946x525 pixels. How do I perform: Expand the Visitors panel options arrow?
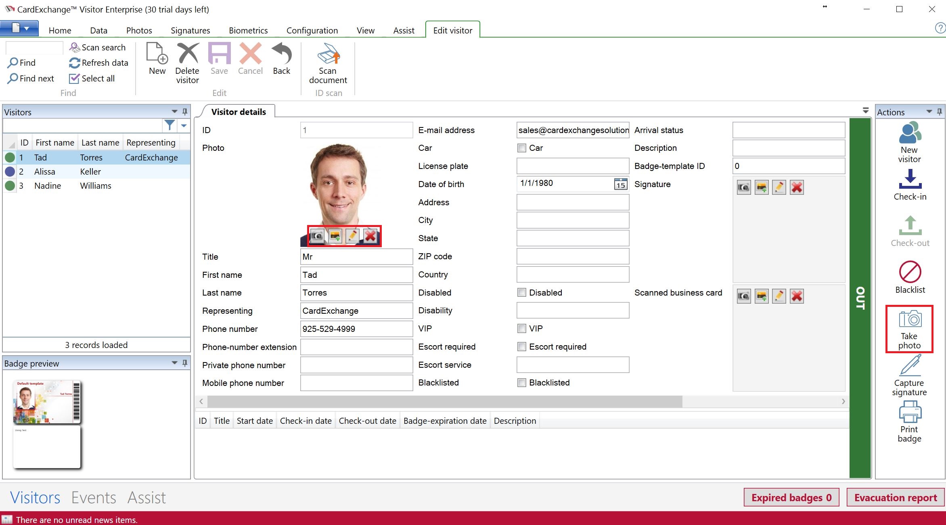[x=174, y=111]
